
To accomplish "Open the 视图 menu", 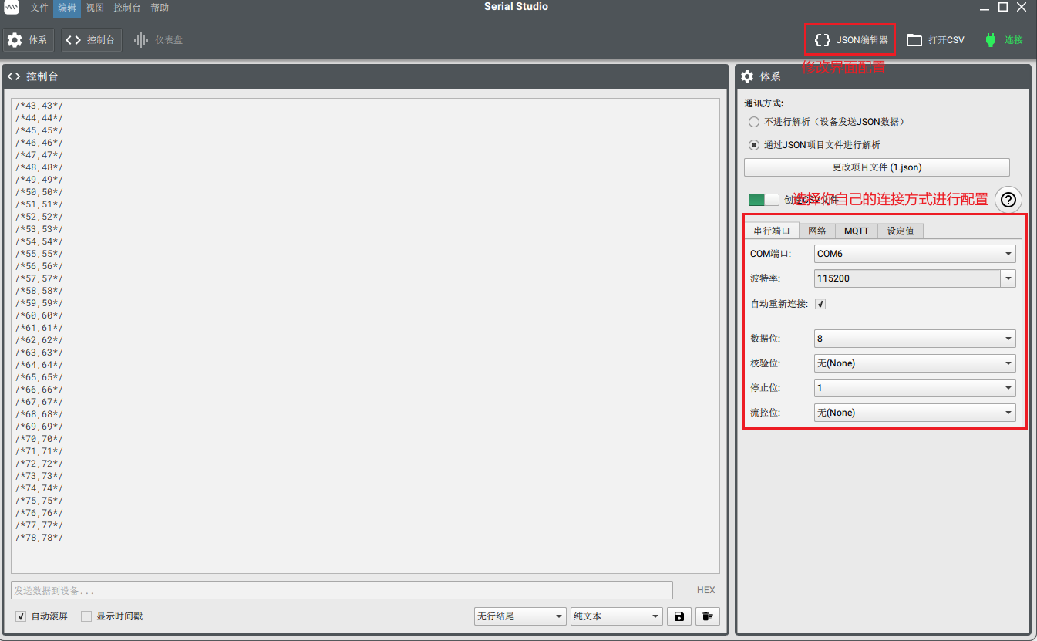I will pyautogui.click(x=95, y=8).
